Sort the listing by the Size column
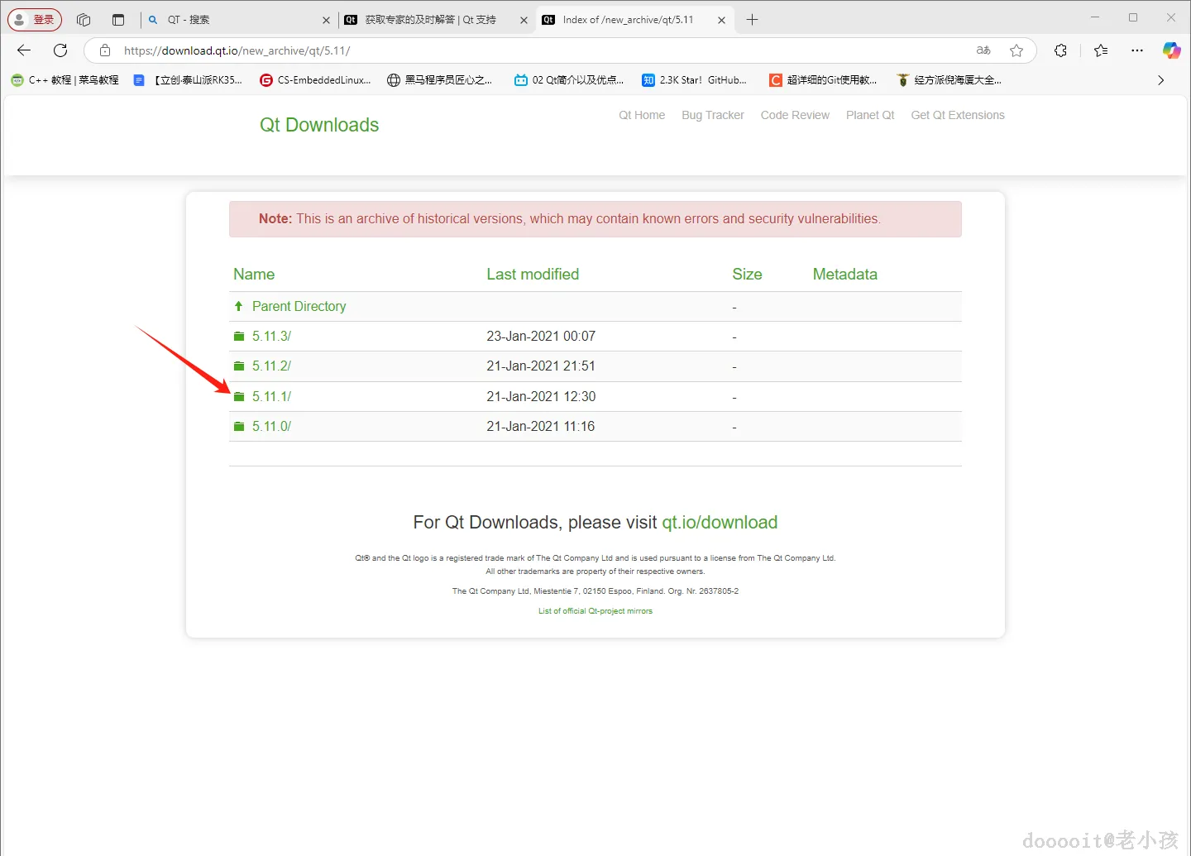This screenshot has height=856, width=1191. pyautogui.click(x=747, y=275)
